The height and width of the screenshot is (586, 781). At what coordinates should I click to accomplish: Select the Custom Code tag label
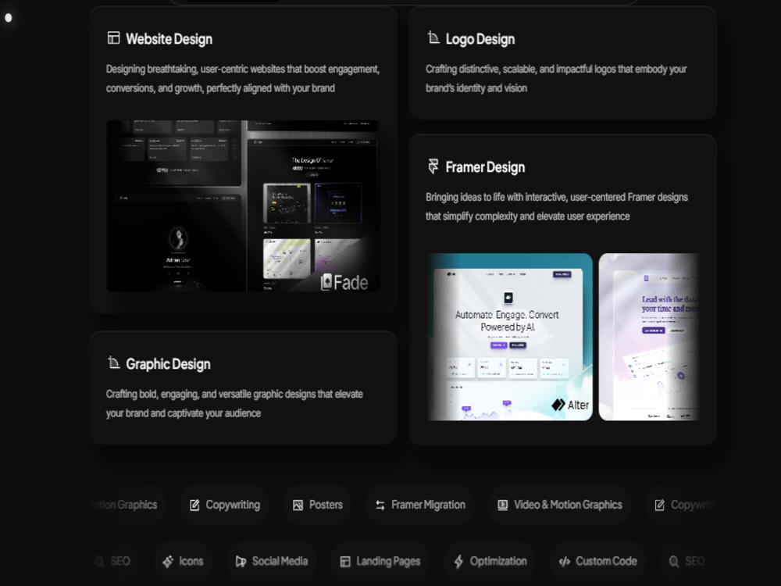[x=606, y=561]
